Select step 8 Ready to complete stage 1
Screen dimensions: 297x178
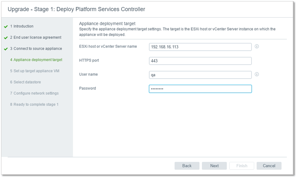pyautogui.click(x=34, y=105)
